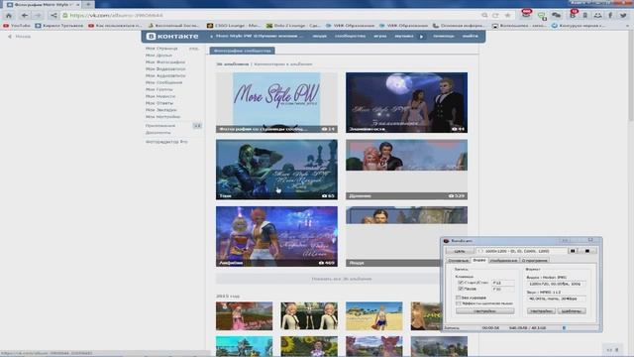Click the music play arrow in VK header

point(421,36)
